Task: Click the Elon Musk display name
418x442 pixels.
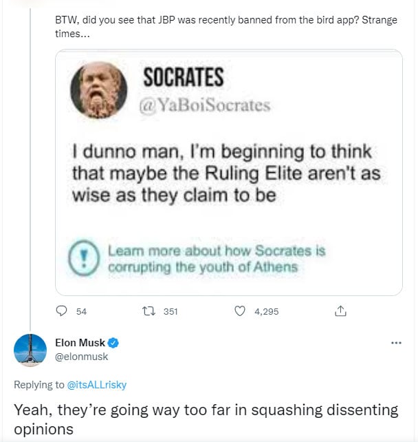Action: click(x=80, y=342)
